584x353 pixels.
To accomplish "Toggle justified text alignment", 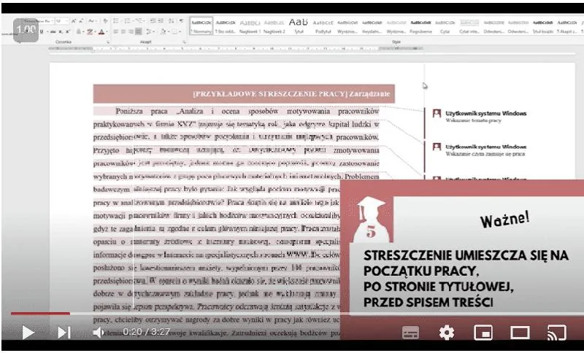I will point(138,32).
